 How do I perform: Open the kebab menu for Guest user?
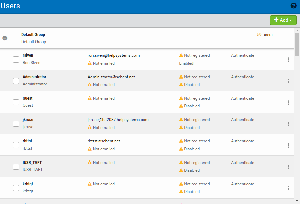[x=288, y=103]
